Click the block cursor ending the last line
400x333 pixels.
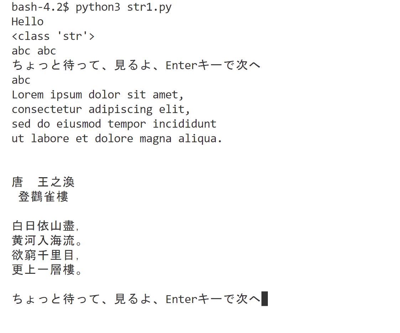point(265,299)
